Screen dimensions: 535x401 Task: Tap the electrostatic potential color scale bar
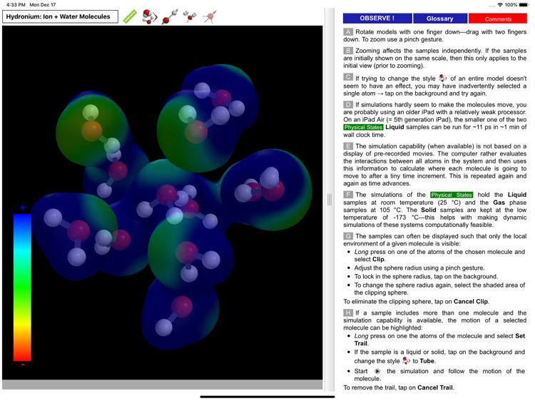[x=22, y=288]
